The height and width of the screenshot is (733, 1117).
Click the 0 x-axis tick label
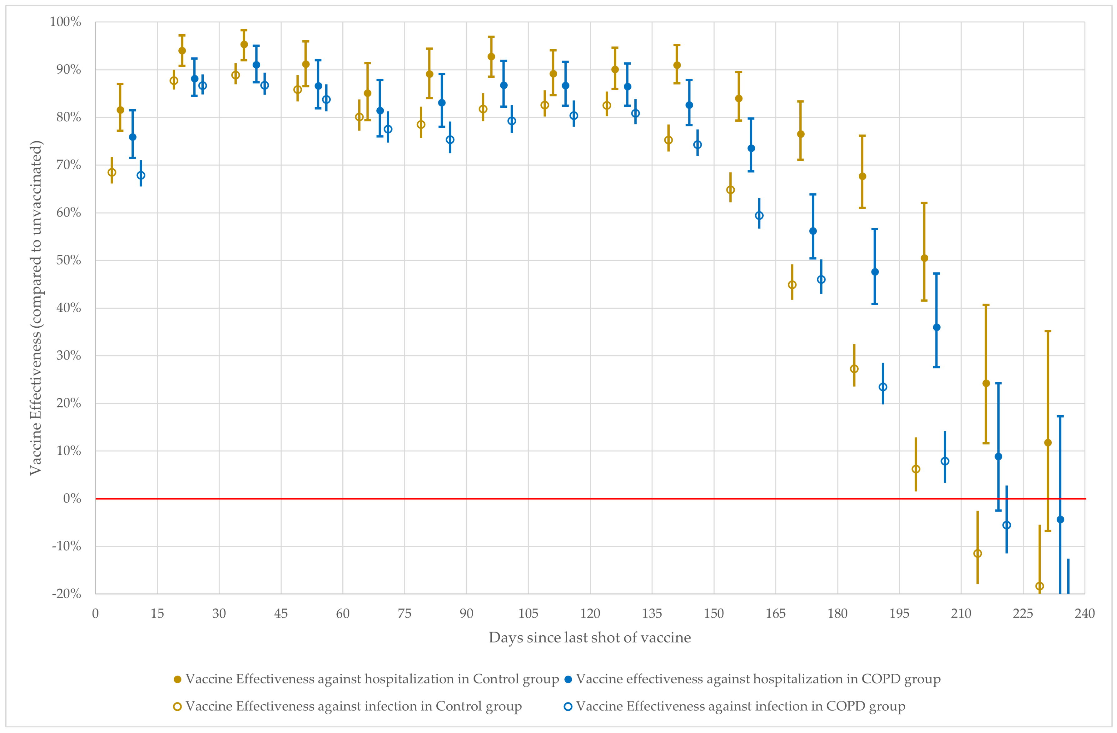pyautogui.click(x=95, y=613)
